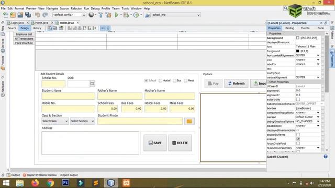Click the SAVE button
Viewport: 335px width, 188px height.
pos(155,143)
